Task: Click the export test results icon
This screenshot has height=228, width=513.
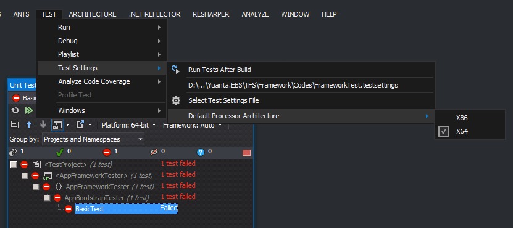Action: [80, 124]
